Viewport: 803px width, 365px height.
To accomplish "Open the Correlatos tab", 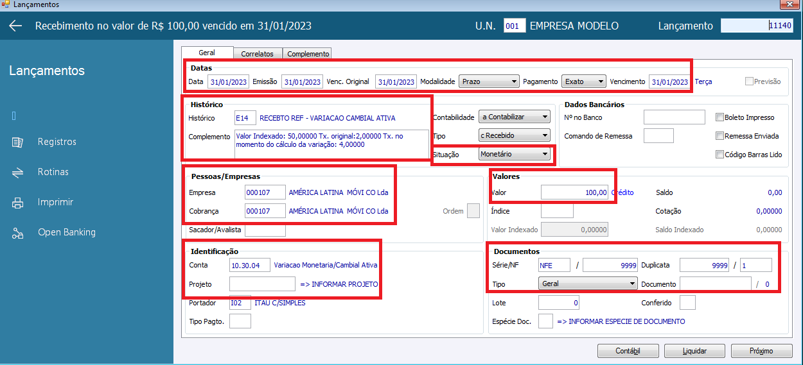I will [x=257, y=54].
